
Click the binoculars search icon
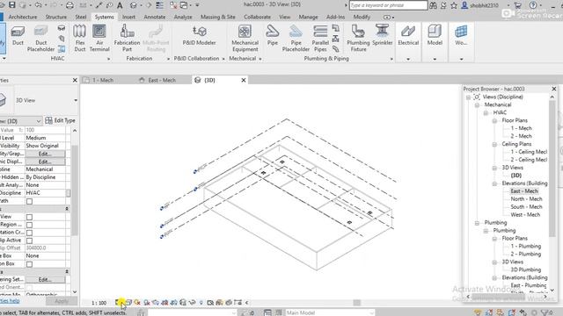pos(434,5)
